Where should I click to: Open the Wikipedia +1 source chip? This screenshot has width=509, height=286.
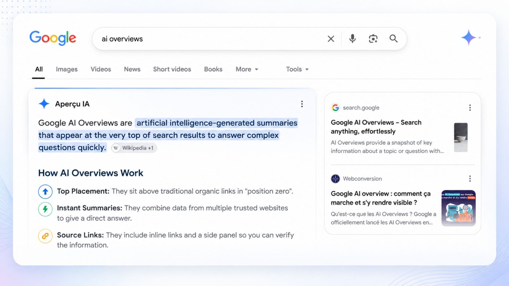click(x=134, y=148)
